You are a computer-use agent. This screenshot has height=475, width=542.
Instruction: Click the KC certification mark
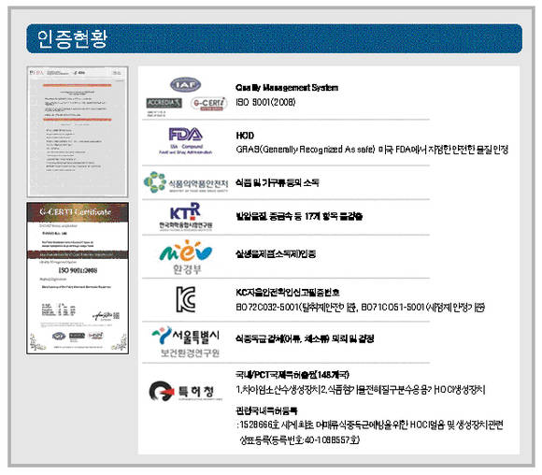(x=186, y=299)
